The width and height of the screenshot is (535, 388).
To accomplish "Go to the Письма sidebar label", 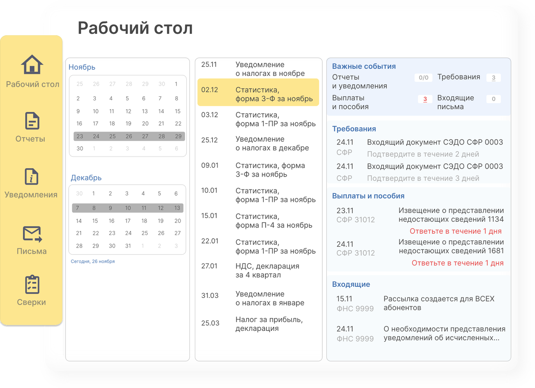I will click(32, 251).
